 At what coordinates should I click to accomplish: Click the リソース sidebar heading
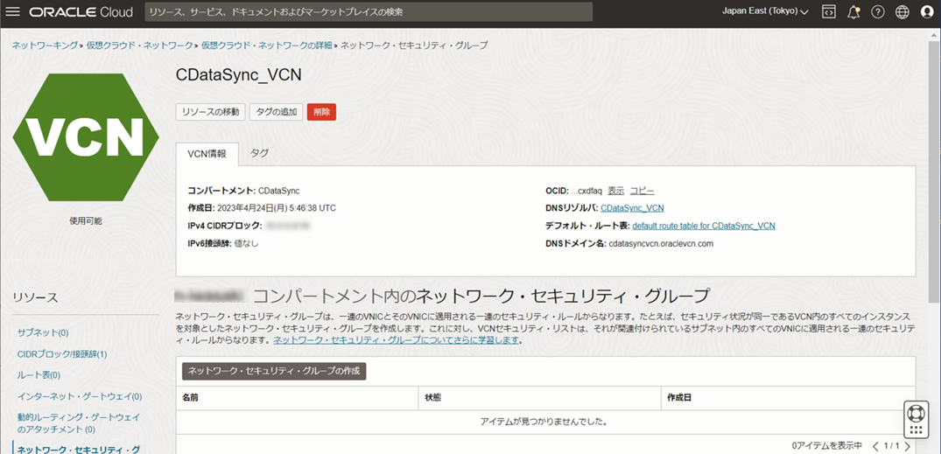click(35, 297)
